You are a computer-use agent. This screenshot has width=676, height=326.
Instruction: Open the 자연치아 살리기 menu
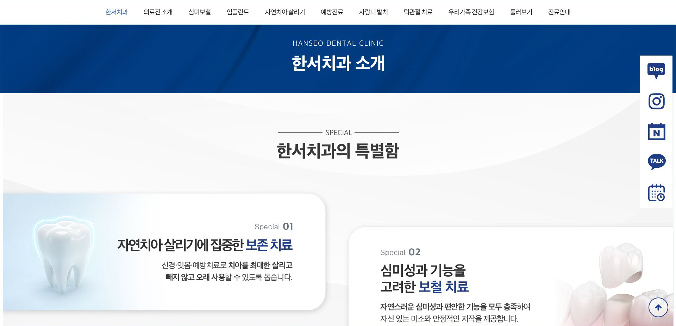click(285, 12)
